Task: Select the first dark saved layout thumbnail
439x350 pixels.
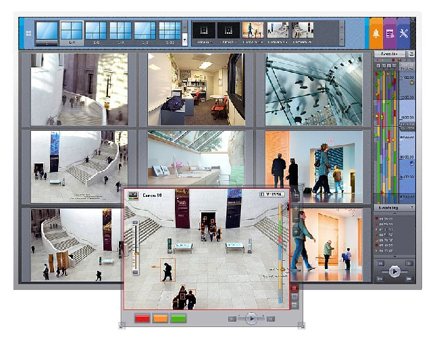Action: pyautogui.click(x=203, y=30)
